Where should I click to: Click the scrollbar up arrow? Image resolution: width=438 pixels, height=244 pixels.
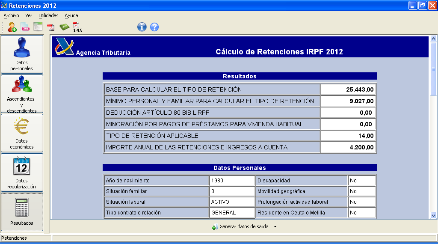coord(433,39)
